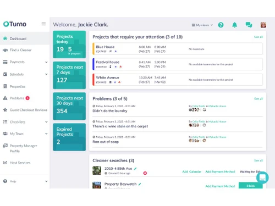275x206 pixels.
Task: Click the My Team people icon
Action: (x=5, y=133)
